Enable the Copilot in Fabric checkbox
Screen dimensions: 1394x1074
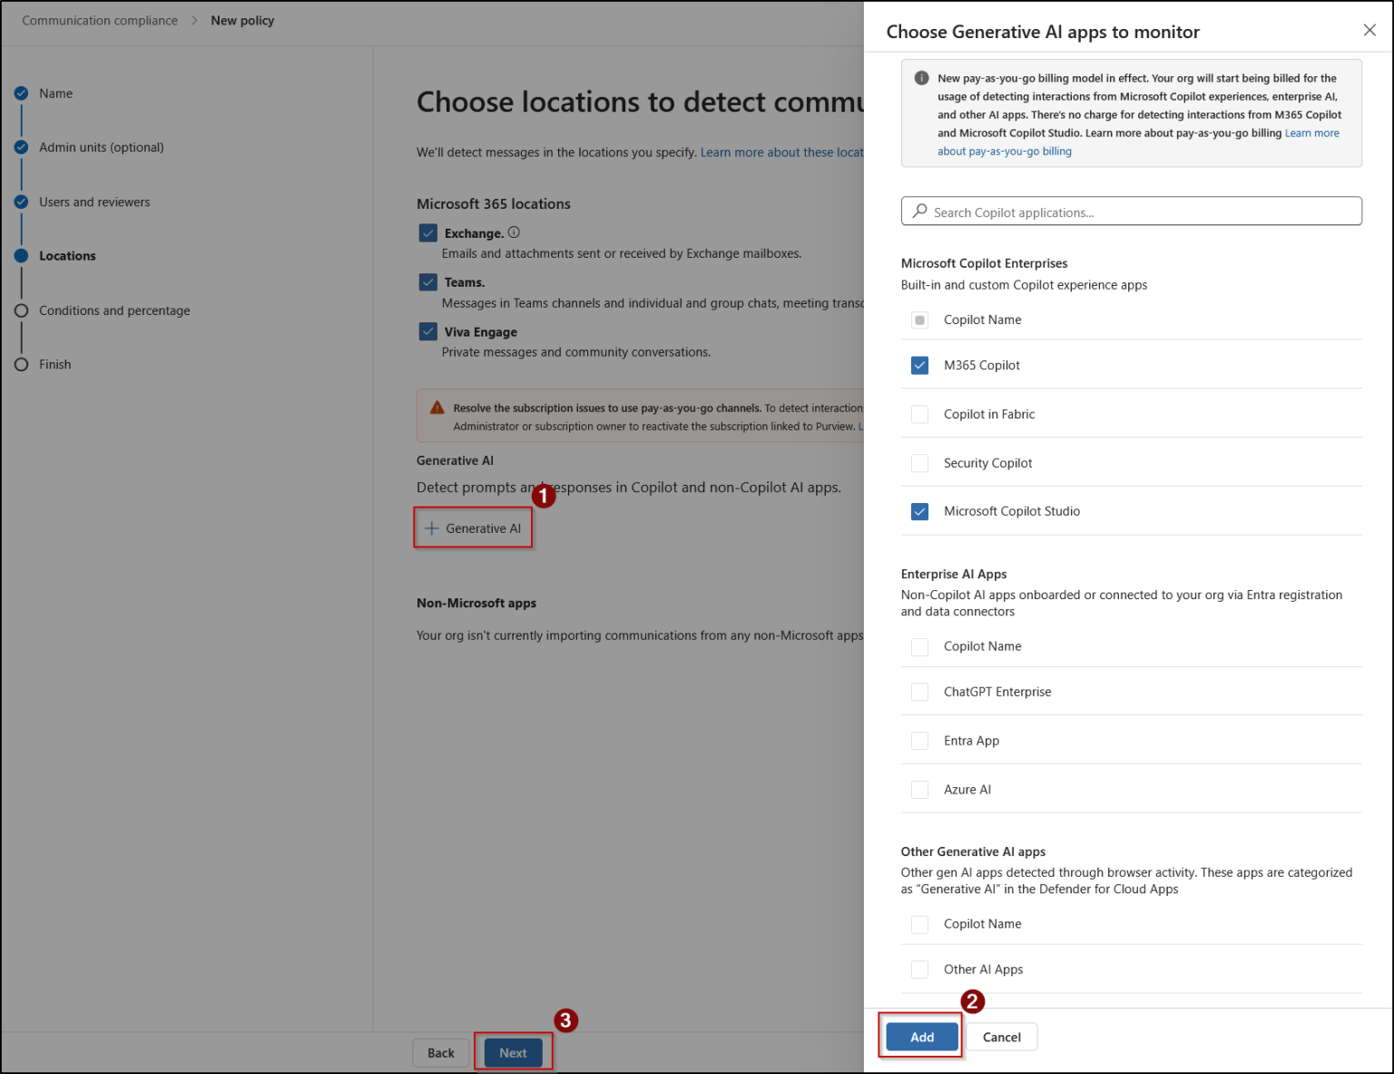[x=919, y=414]
